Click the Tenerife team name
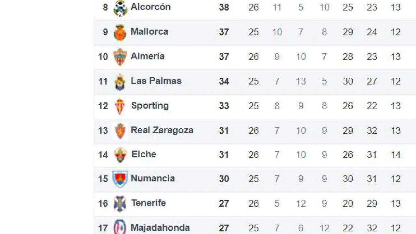 149,203
